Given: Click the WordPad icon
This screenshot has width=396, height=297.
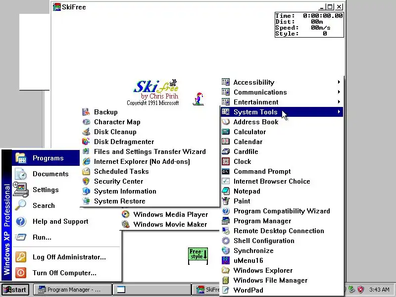Looking at the screenshot, I should pos(226,290).
